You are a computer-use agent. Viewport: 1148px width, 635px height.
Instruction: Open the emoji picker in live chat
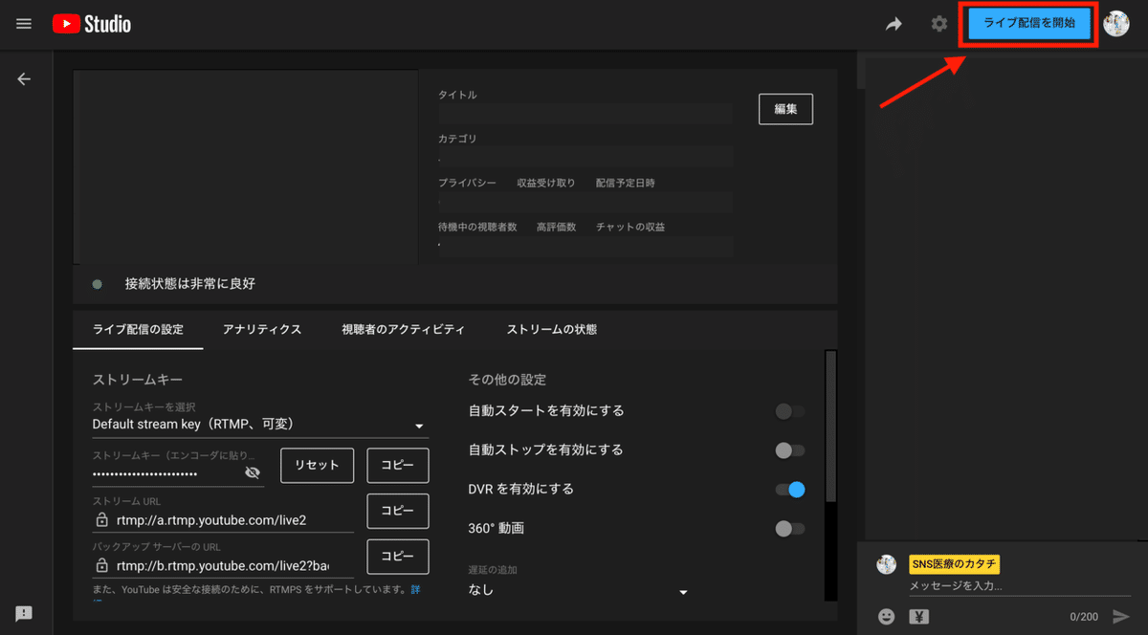886,616
